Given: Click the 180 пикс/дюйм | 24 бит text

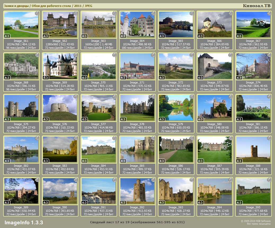Looking at the screenshot, I should [x=137, y=48].
